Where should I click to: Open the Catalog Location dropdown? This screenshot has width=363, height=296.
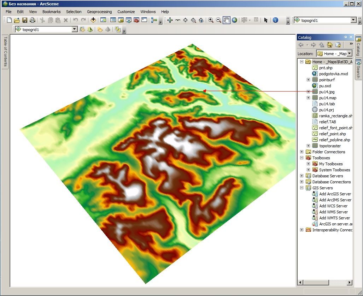(x=349, y=53)
